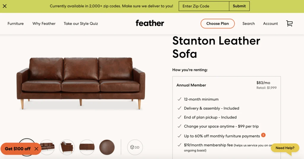Viewport: 304px width, 159px height.
Task: Close the zip code banner
Action: tap(5, 6)
